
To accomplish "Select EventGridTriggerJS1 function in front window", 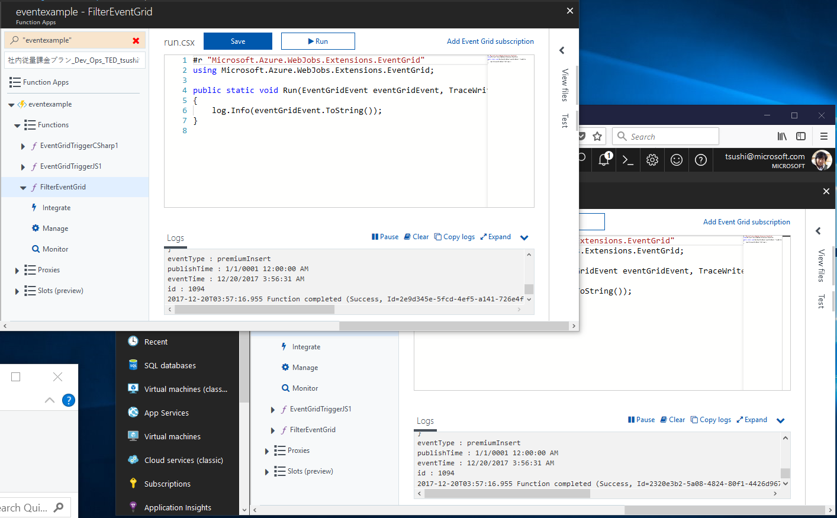I will (x=71, y=166).
